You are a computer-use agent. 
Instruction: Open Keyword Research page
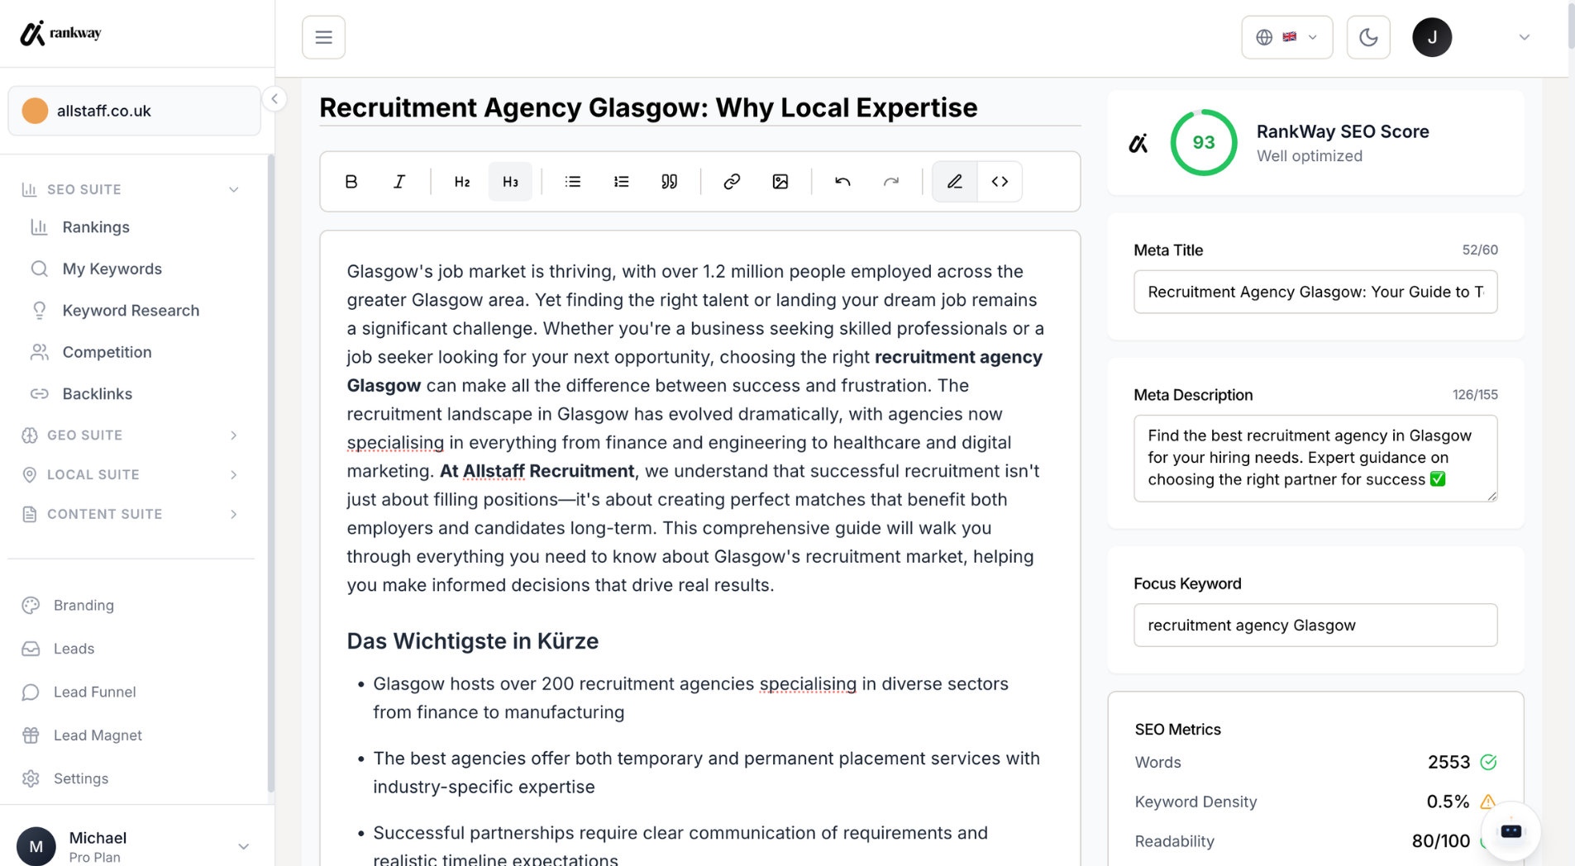[131, 311]
